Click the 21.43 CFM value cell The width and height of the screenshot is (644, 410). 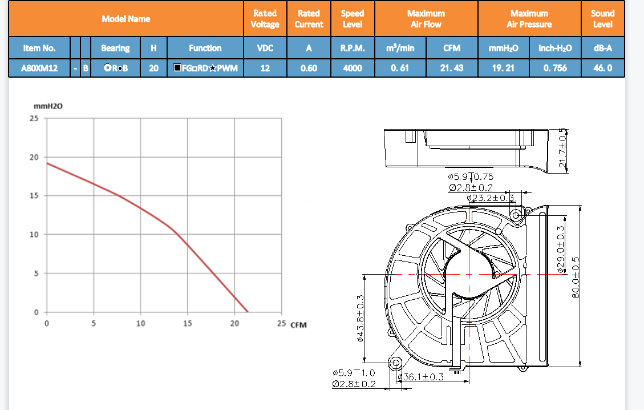click(452, 69)
